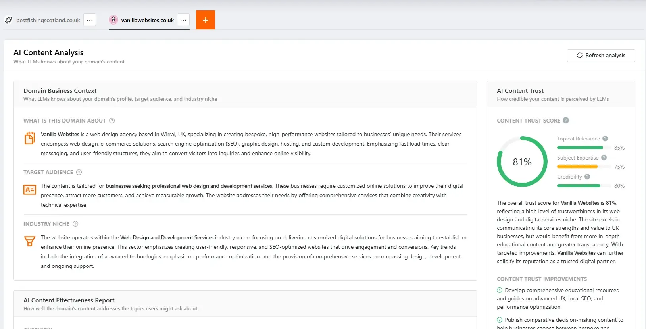Open the CONTENT TRUST SCORE help icon
Viewport: 646px width, 329px height.
click(566, 120)
